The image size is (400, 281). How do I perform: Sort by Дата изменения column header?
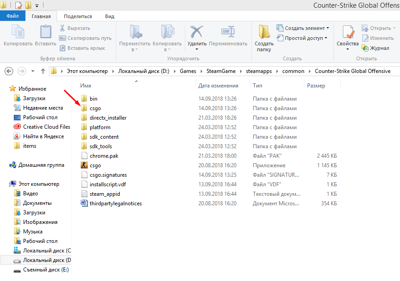coord(218,86)
